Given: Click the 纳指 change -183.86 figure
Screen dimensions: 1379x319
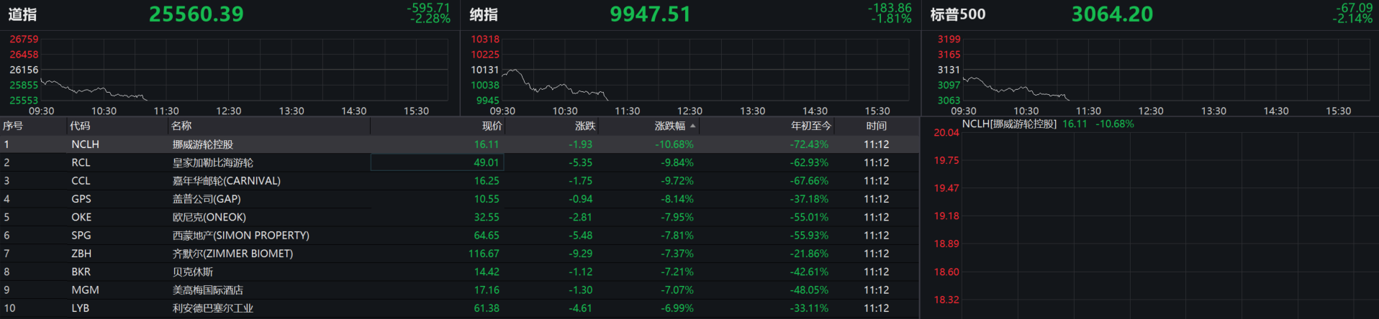Looking at the screenshot, I should [x=890, y=7].
